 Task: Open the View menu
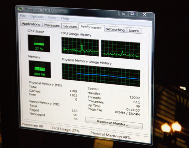pos(52,18)
